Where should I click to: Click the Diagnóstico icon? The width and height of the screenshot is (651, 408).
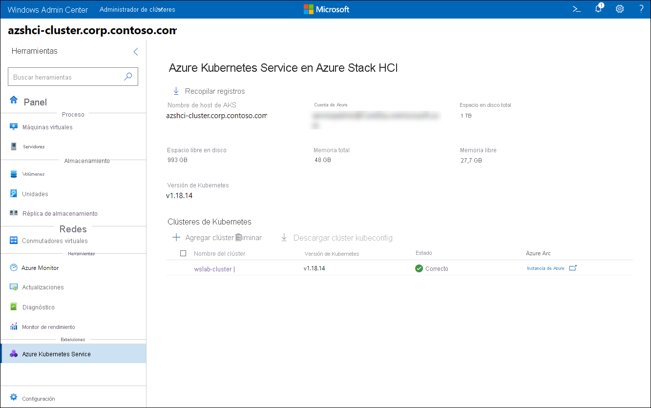click(14, 307)
